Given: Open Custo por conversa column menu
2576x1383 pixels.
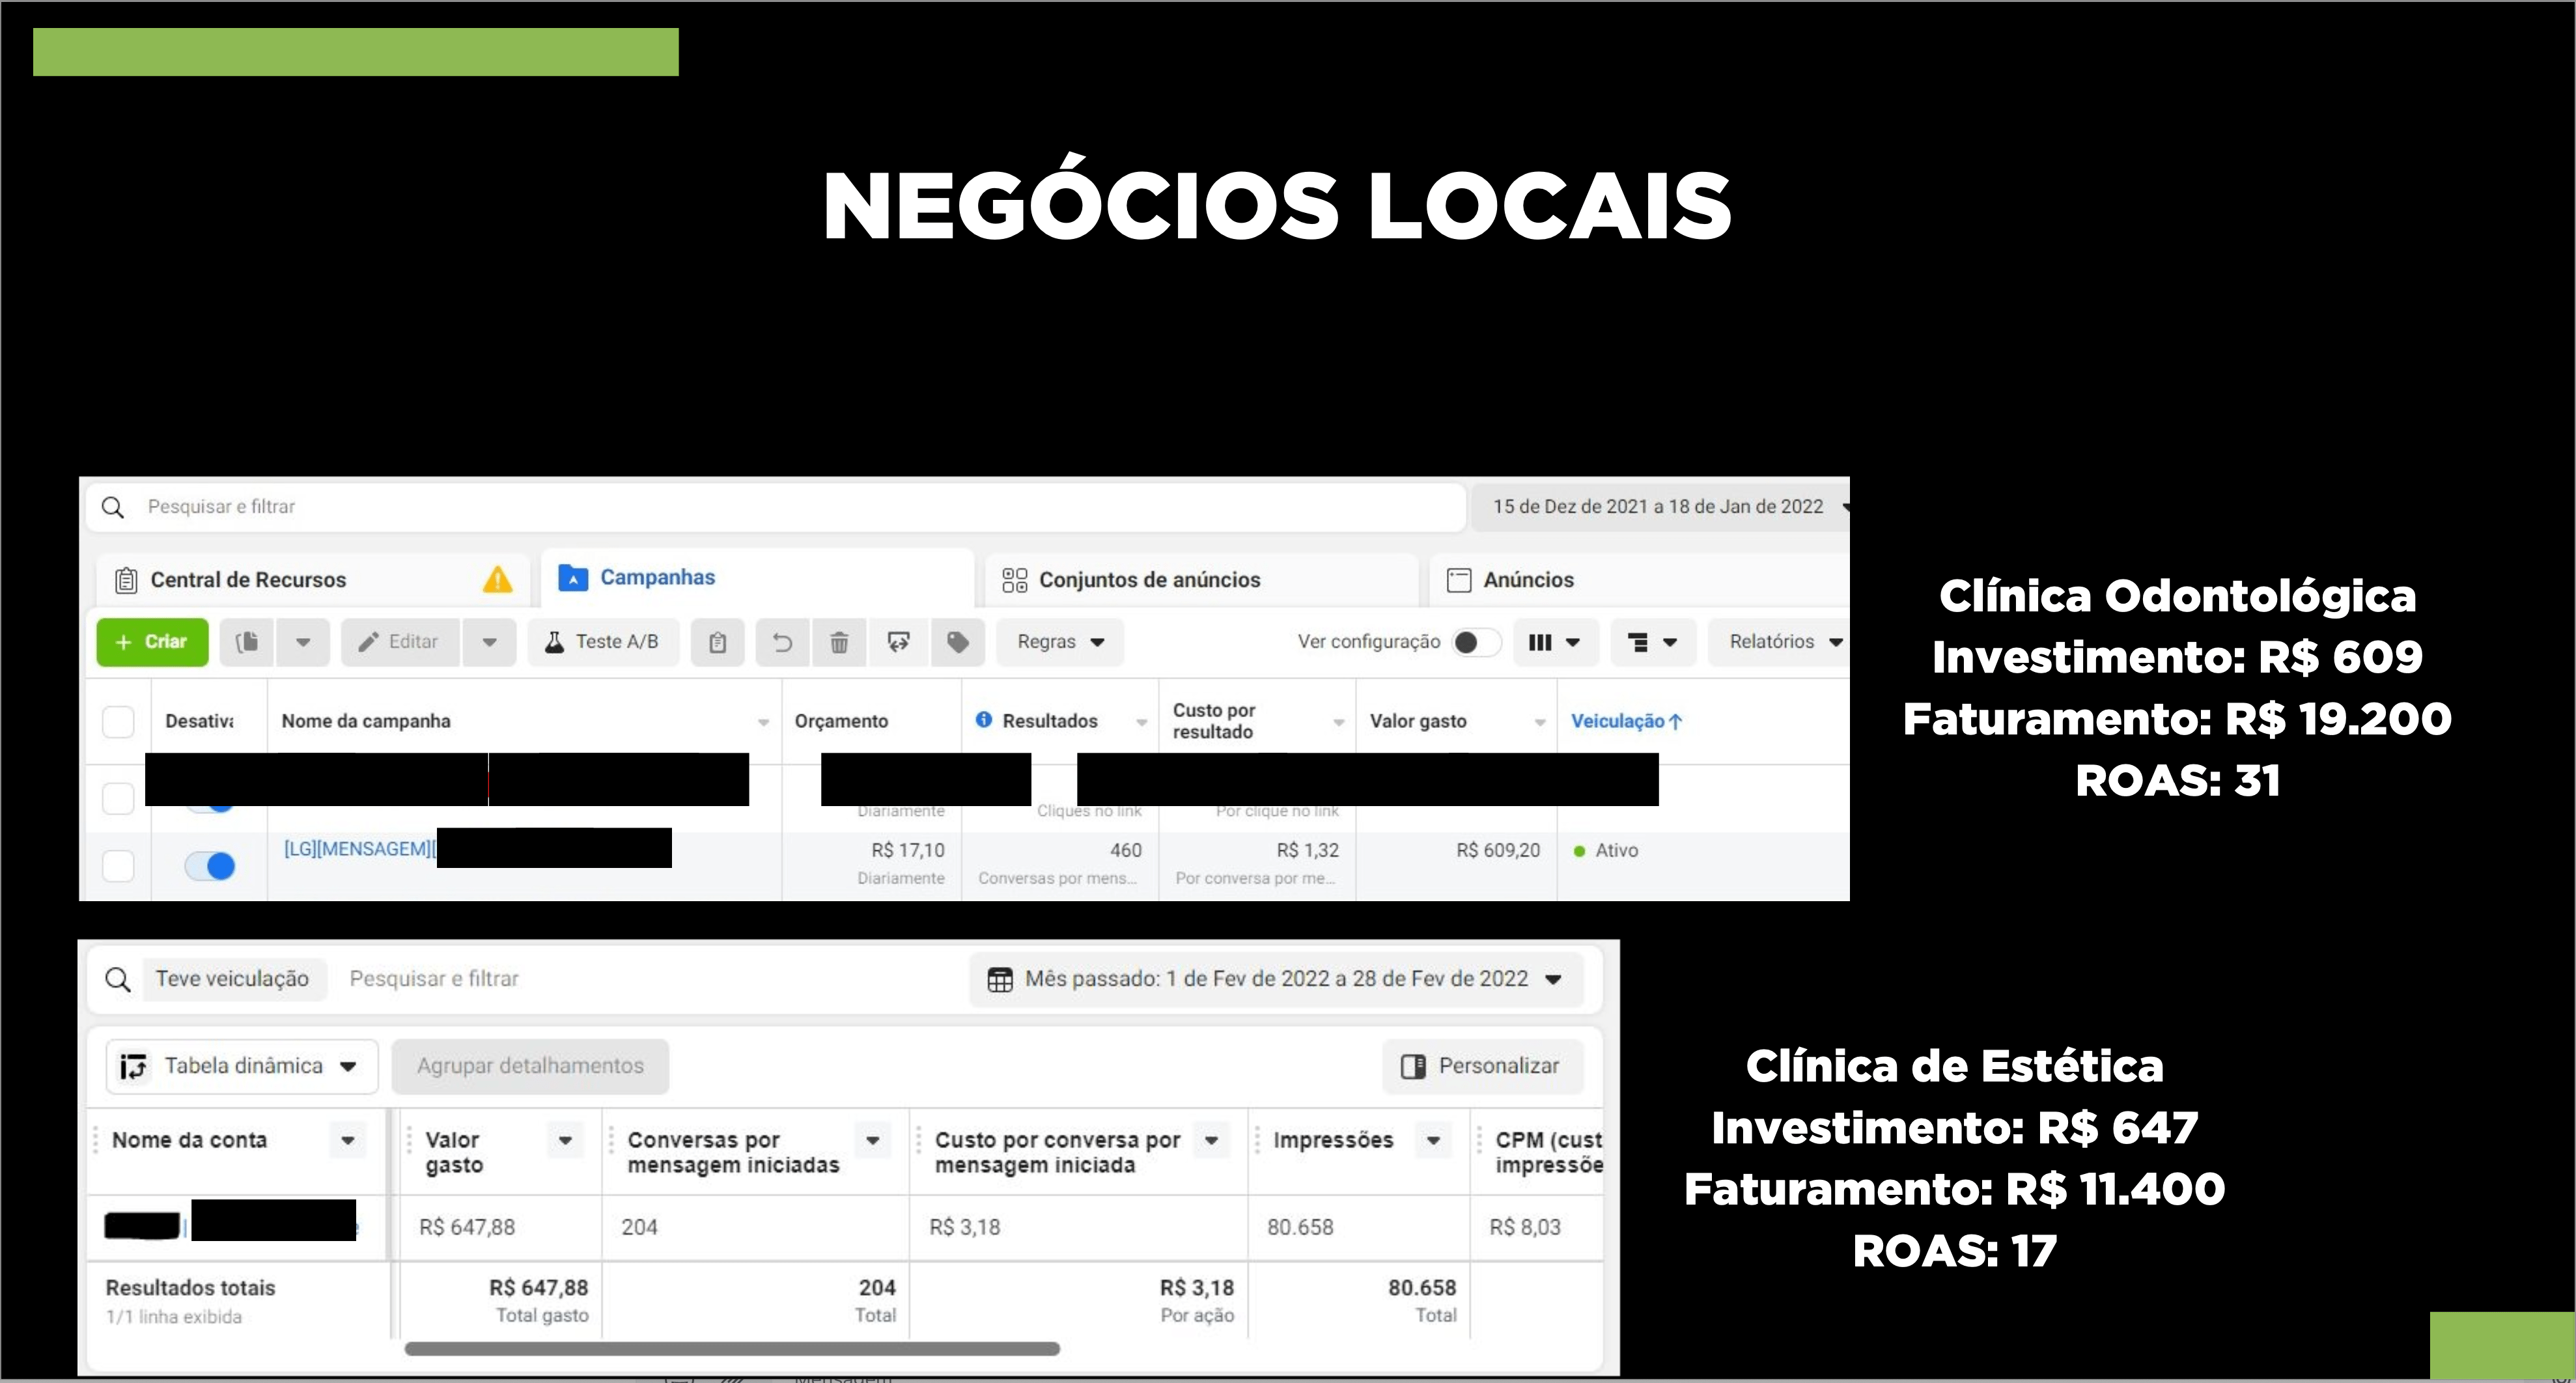Looking at the screenshot, I should pyautogui.click(x=1211, y=1140).
